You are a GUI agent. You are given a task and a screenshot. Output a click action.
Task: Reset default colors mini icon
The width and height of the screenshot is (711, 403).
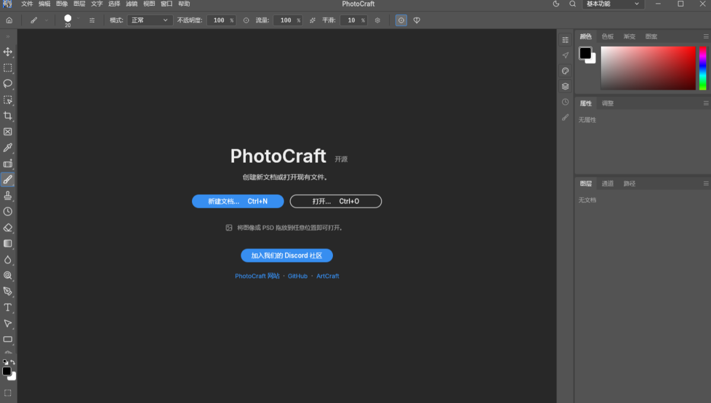pyautogui.click(x=5, y=362)
